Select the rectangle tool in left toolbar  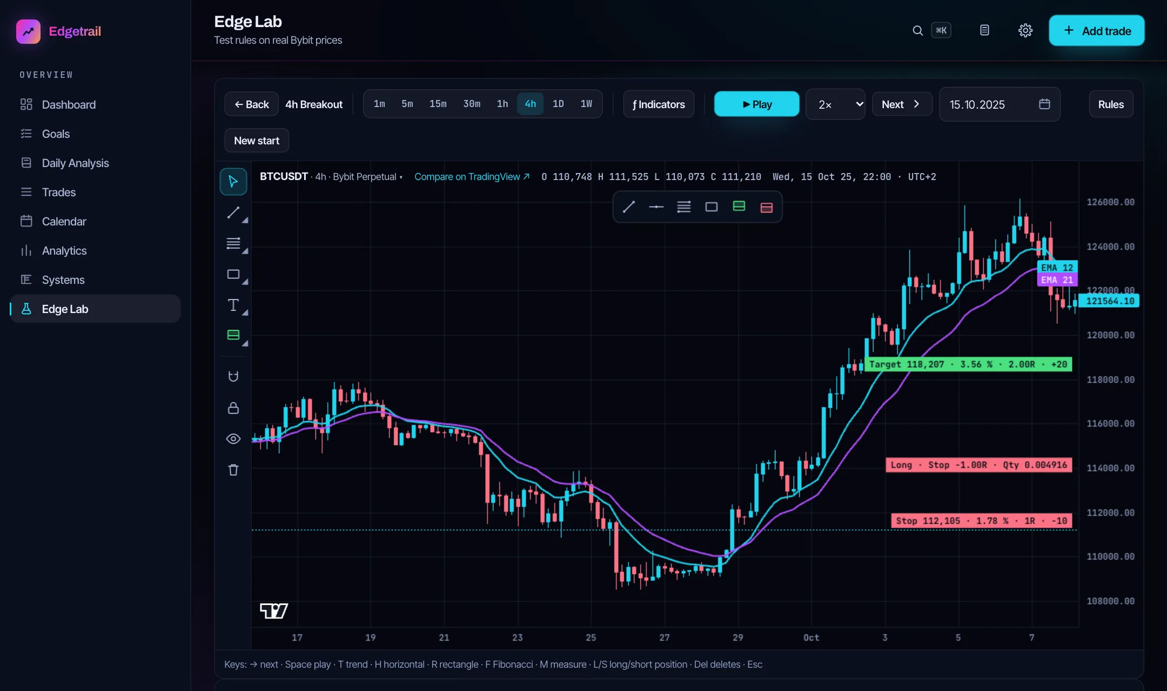(233, 274)
